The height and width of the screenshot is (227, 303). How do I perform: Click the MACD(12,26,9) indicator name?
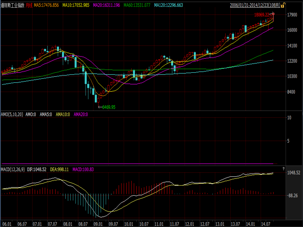(13, 170)
